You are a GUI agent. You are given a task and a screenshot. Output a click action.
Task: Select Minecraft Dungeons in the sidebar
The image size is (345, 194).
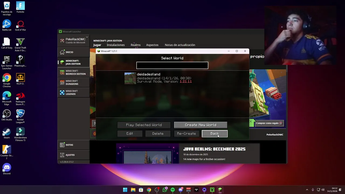point(74,82)
